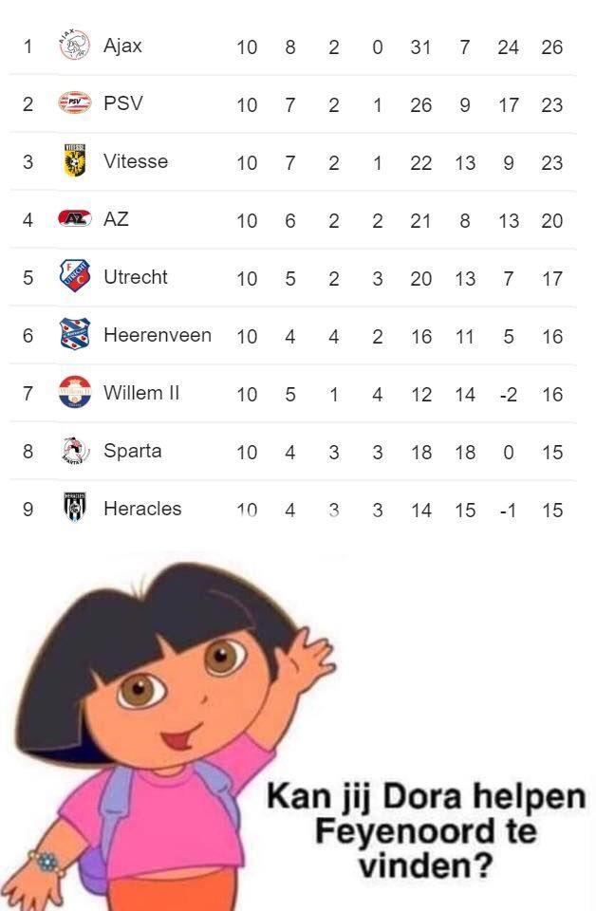This screenshot has width=596, height=911.
Task: Open the Willem II team link
Action: point(141,392)
